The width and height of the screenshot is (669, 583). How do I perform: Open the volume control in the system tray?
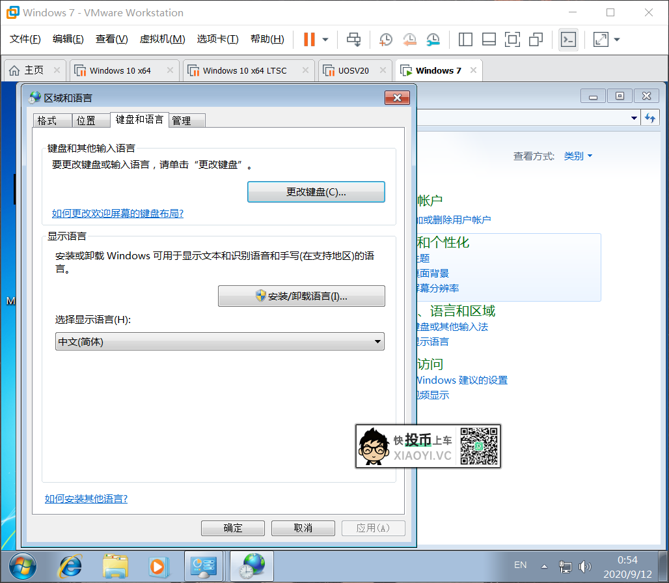click(585, 566)
